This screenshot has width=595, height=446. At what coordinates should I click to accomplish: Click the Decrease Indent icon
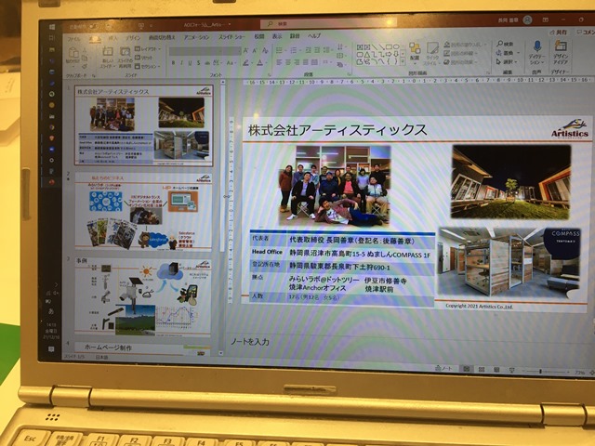[x=308, y=50]
